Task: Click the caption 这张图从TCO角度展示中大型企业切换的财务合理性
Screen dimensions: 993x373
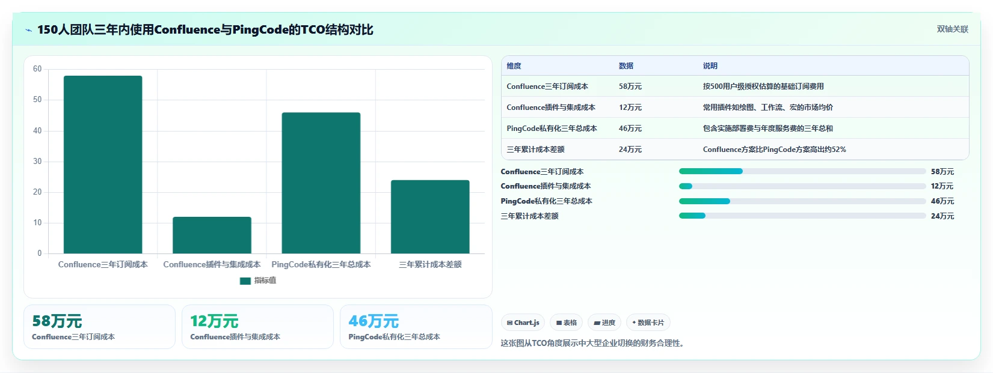Action: point(592,344)
